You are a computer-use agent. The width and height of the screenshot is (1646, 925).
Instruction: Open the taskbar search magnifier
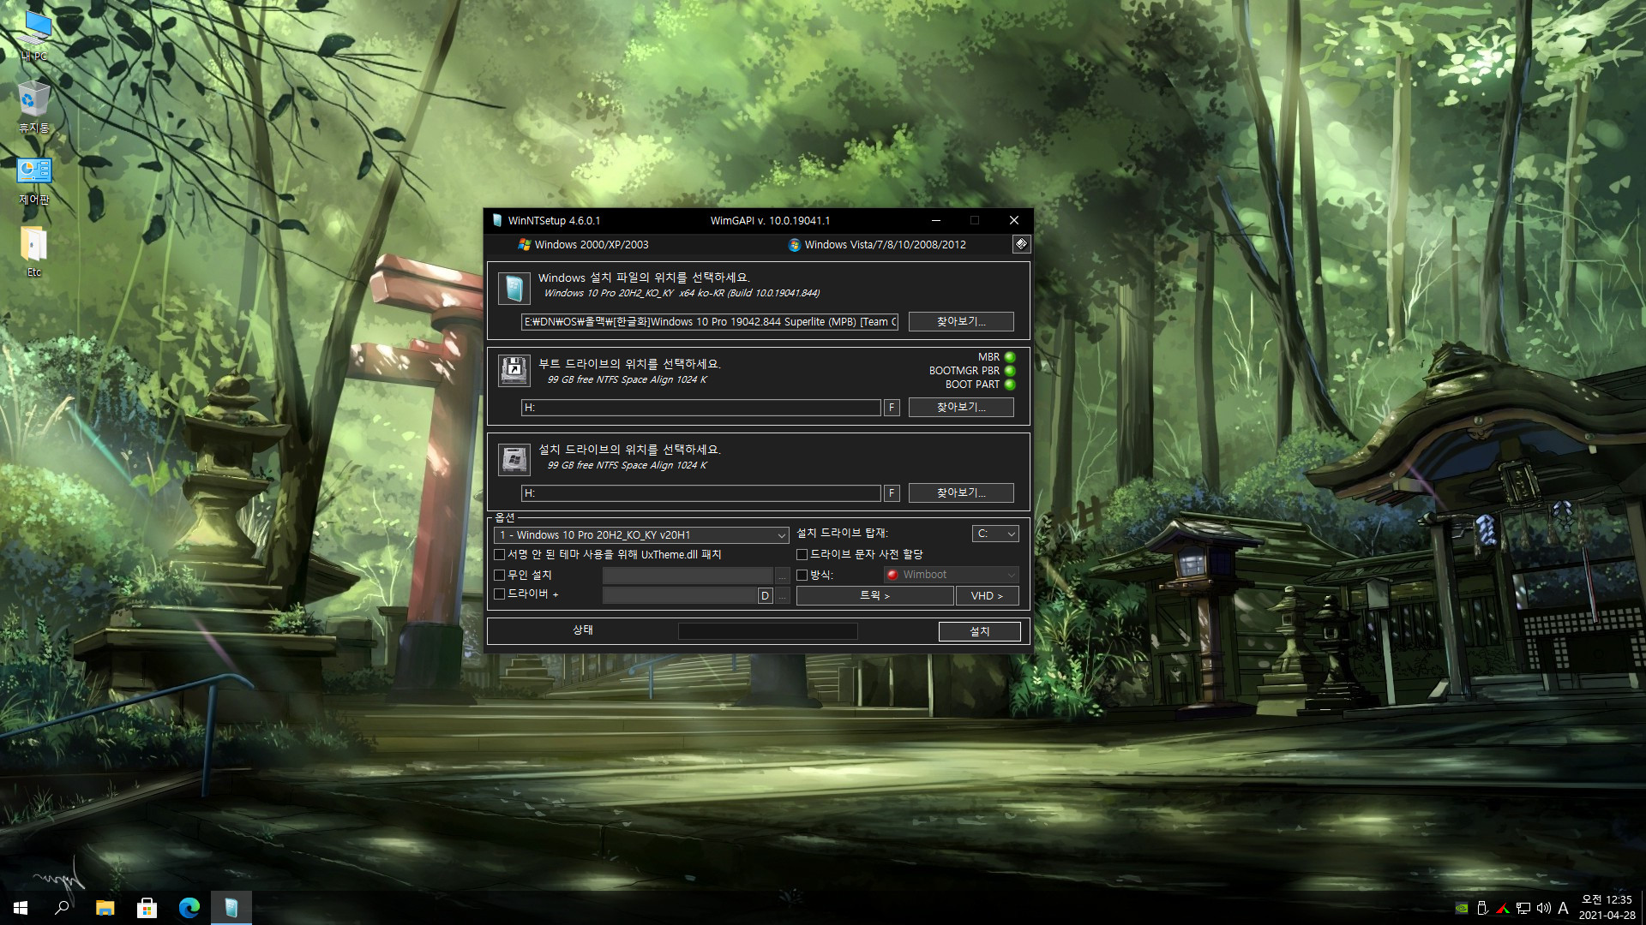62,908
